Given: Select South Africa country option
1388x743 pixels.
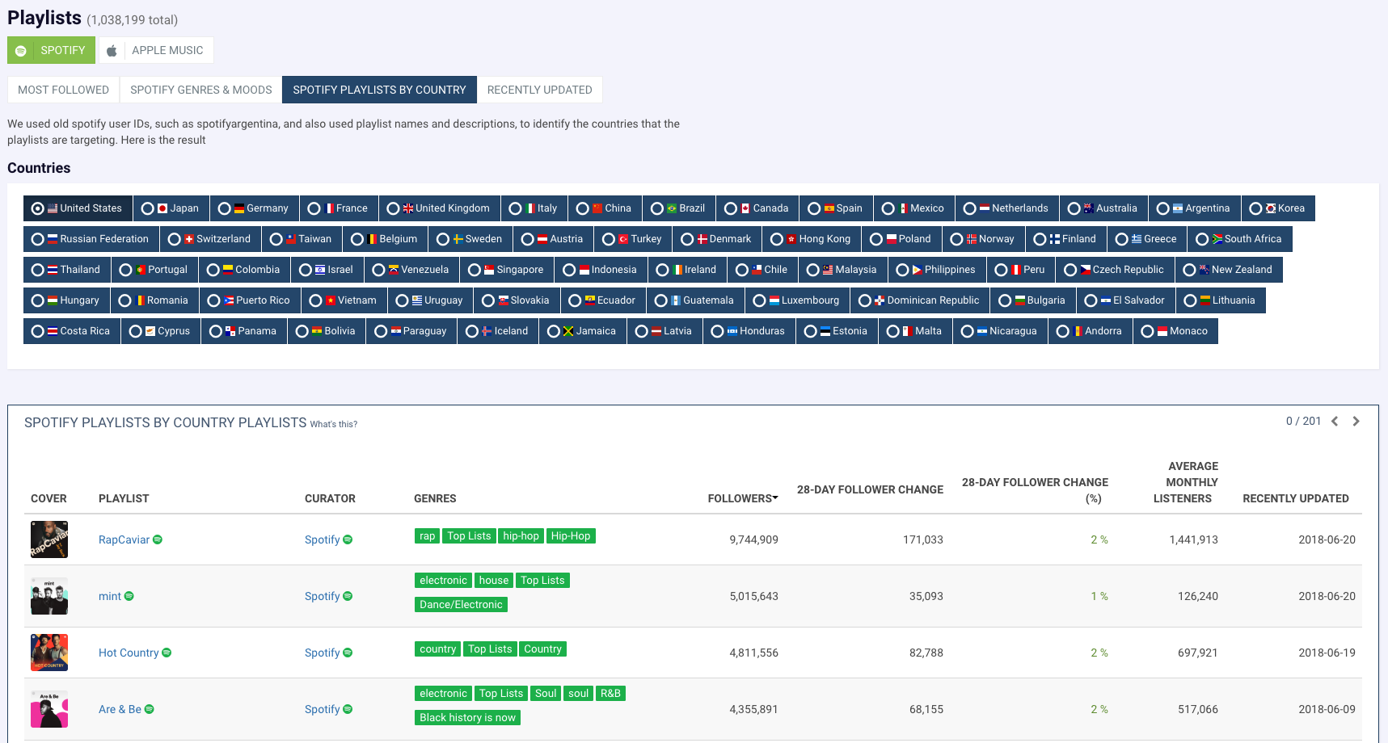Looking at the screenshot, I should coord(1240,239).
